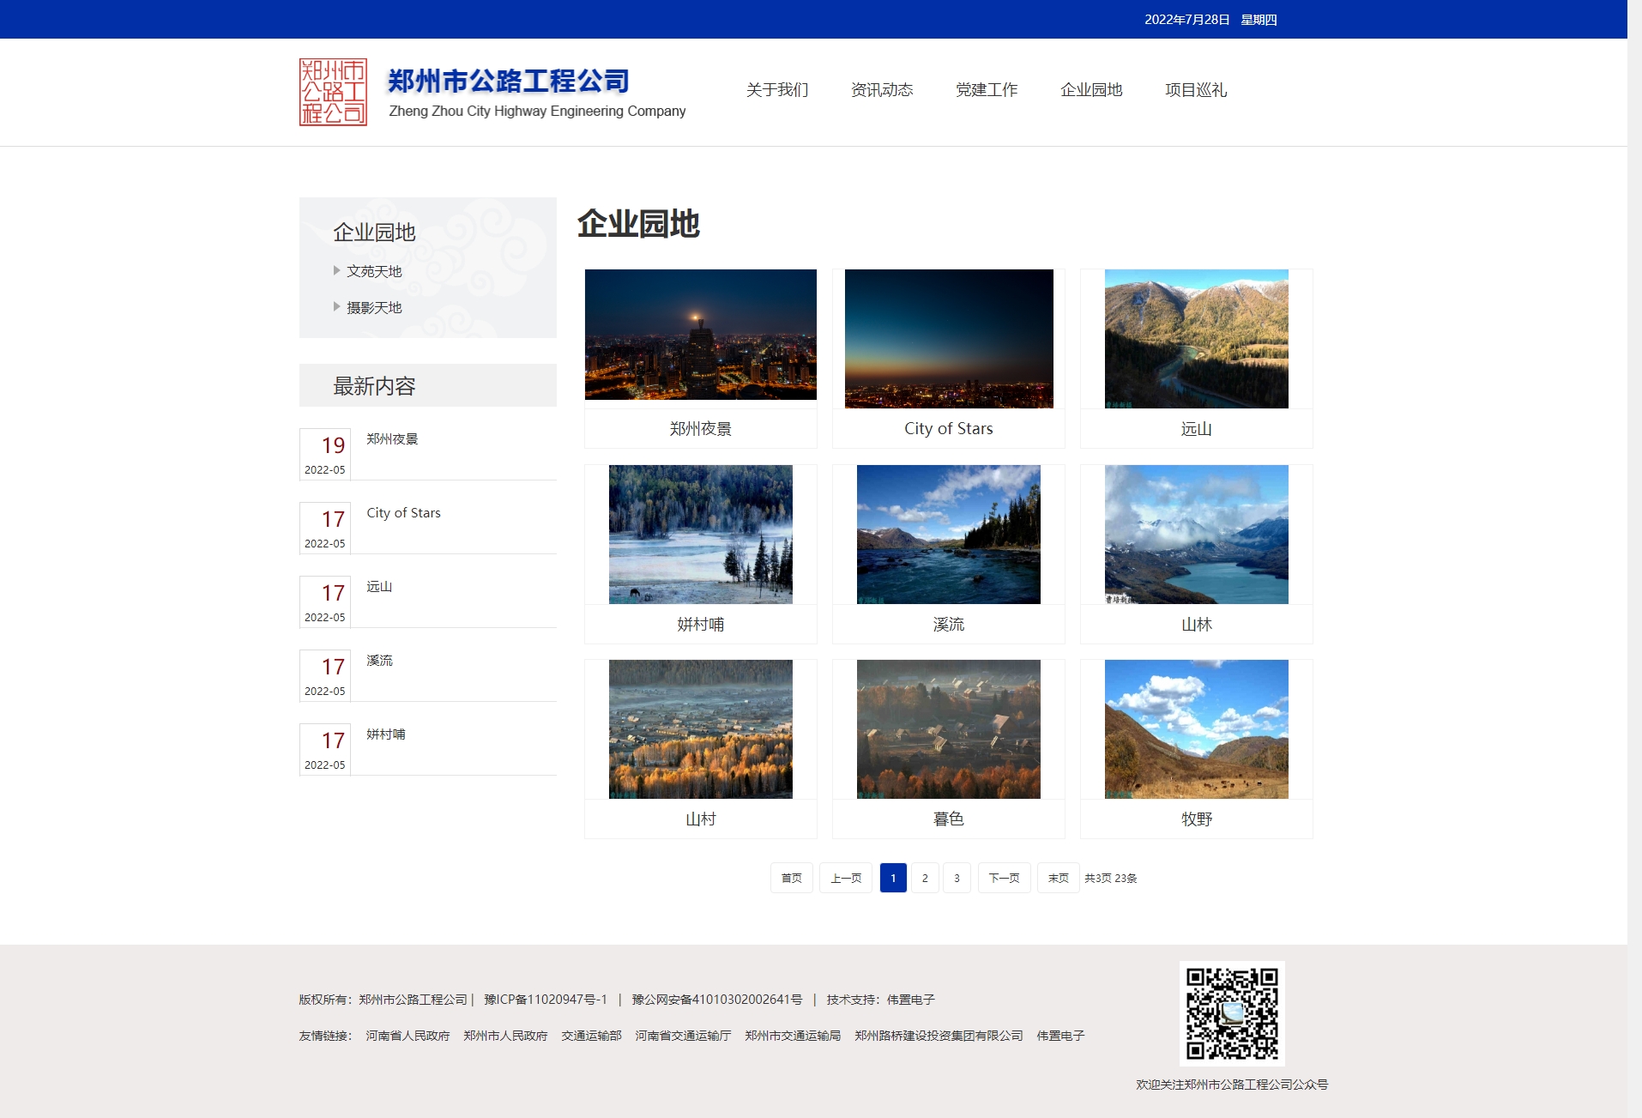The image size is (1642, 1118).
Task: Open the 溪流 photo thumbnail
Action: 948,534
